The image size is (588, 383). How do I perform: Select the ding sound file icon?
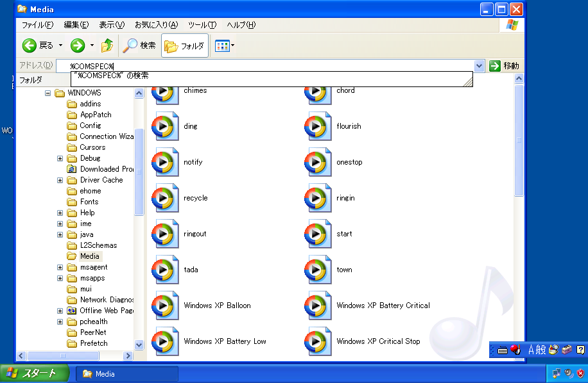pyautogui.click(x=164, y=126)
